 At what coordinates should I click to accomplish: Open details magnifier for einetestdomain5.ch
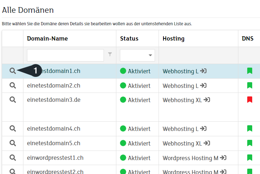click(13, 143)
